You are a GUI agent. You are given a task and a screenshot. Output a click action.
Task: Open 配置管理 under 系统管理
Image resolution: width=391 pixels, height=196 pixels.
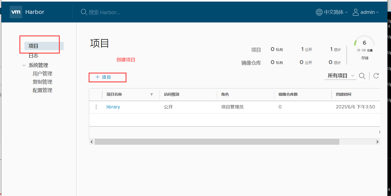(43, 90)
